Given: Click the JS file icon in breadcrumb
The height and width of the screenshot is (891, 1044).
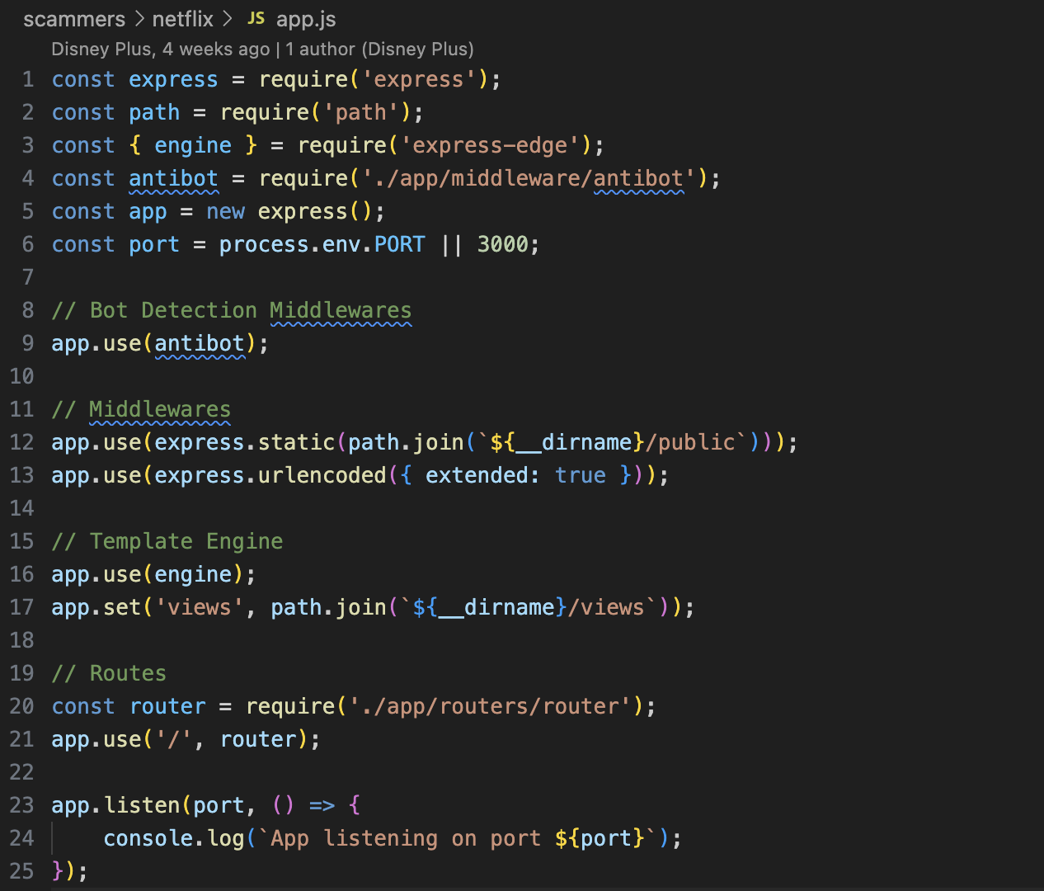Looking at the screenshot, I should pos(256,18).
